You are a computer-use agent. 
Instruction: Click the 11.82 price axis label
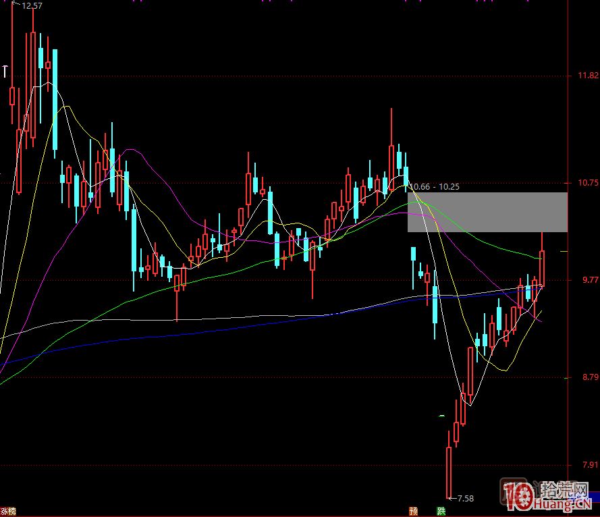[583, 76]
